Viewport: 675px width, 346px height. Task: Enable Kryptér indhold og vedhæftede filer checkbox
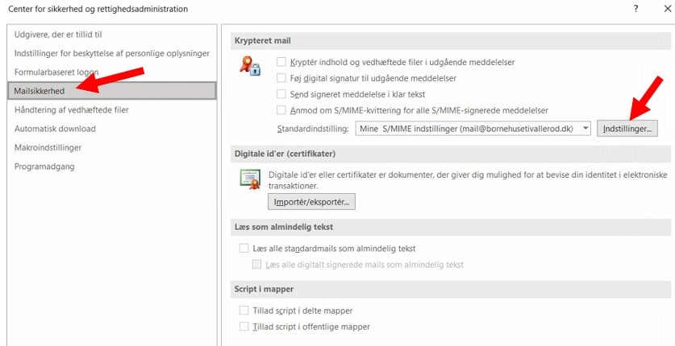[x=281, y=62]
